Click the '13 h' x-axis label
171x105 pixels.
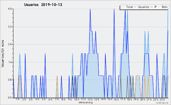[97, 99]
